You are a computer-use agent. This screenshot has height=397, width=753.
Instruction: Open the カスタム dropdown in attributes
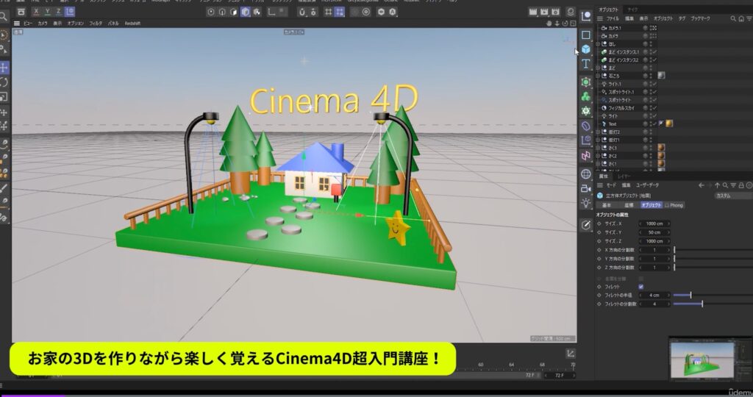[x=733, y=196]
